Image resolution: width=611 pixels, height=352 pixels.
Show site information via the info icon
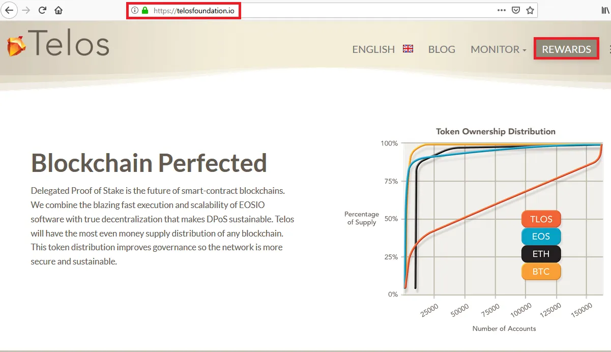click(135, 10)
